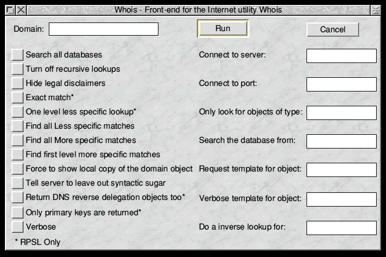Send window to back with title bar icon
The height and width of the screenshot is (257, 386).
coord(10,10)
